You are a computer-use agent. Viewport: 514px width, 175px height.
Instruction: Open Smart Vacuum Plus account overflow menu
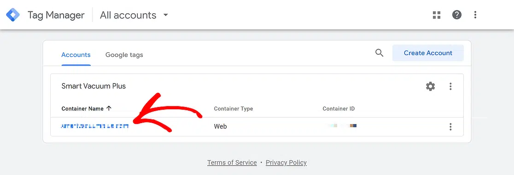point(450,86)
